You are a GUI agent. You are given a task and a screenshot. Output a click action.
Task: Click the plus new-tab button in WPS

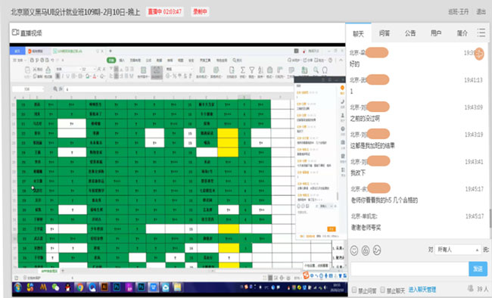pos(111,51)
